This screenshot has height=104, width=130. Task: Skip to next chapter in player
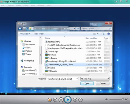click(x=80, y=100)
